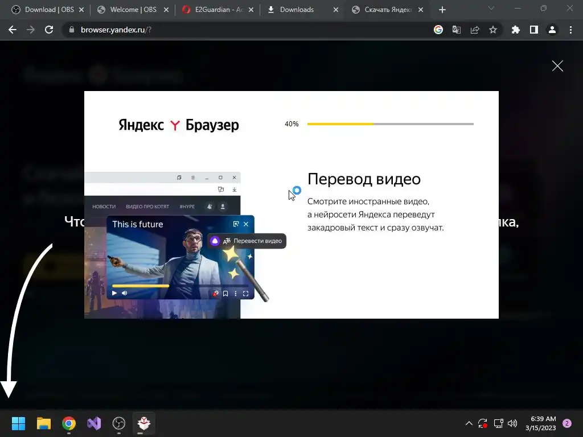Toggle the Chrome side panel
Image resolution: width=583 pixels, height=437 pixels.
pyautogui.click(x=534, y=30)
